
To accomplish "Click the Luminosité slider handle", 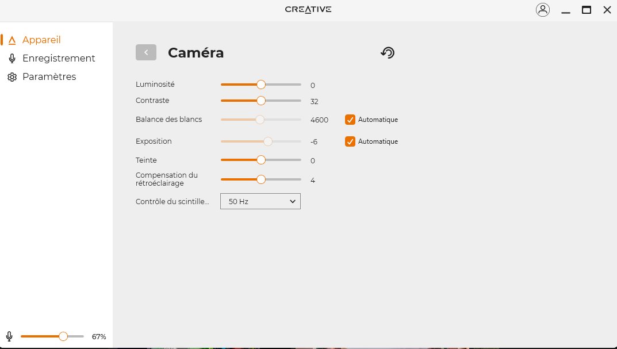I will [x=261, y=85].
